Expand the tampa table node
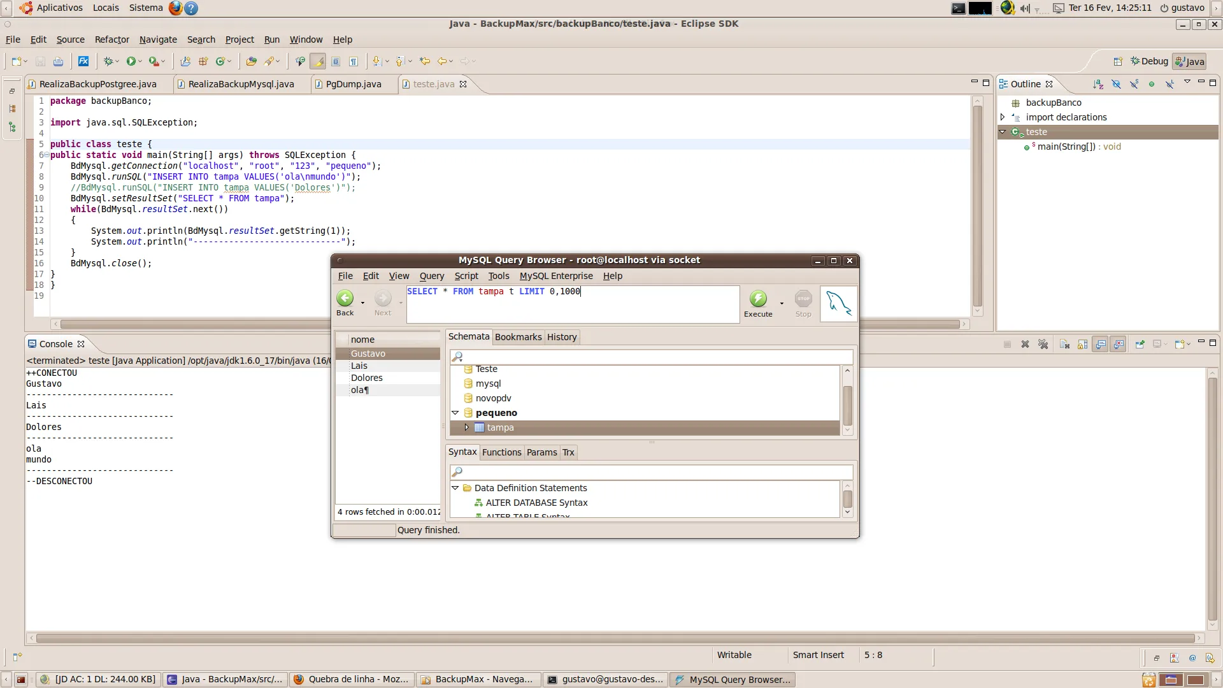This screenshot has width=1223, height=688. click(x=466, y=427)
